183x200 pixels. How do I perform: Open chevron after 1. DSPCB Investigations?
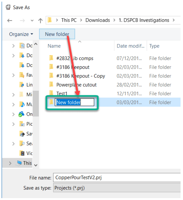173,20
